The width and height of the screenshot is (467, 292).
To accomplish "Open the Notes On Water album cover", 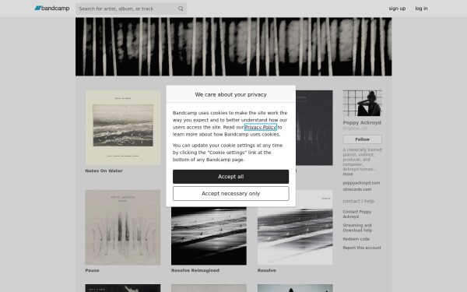I will pos(123,128).
